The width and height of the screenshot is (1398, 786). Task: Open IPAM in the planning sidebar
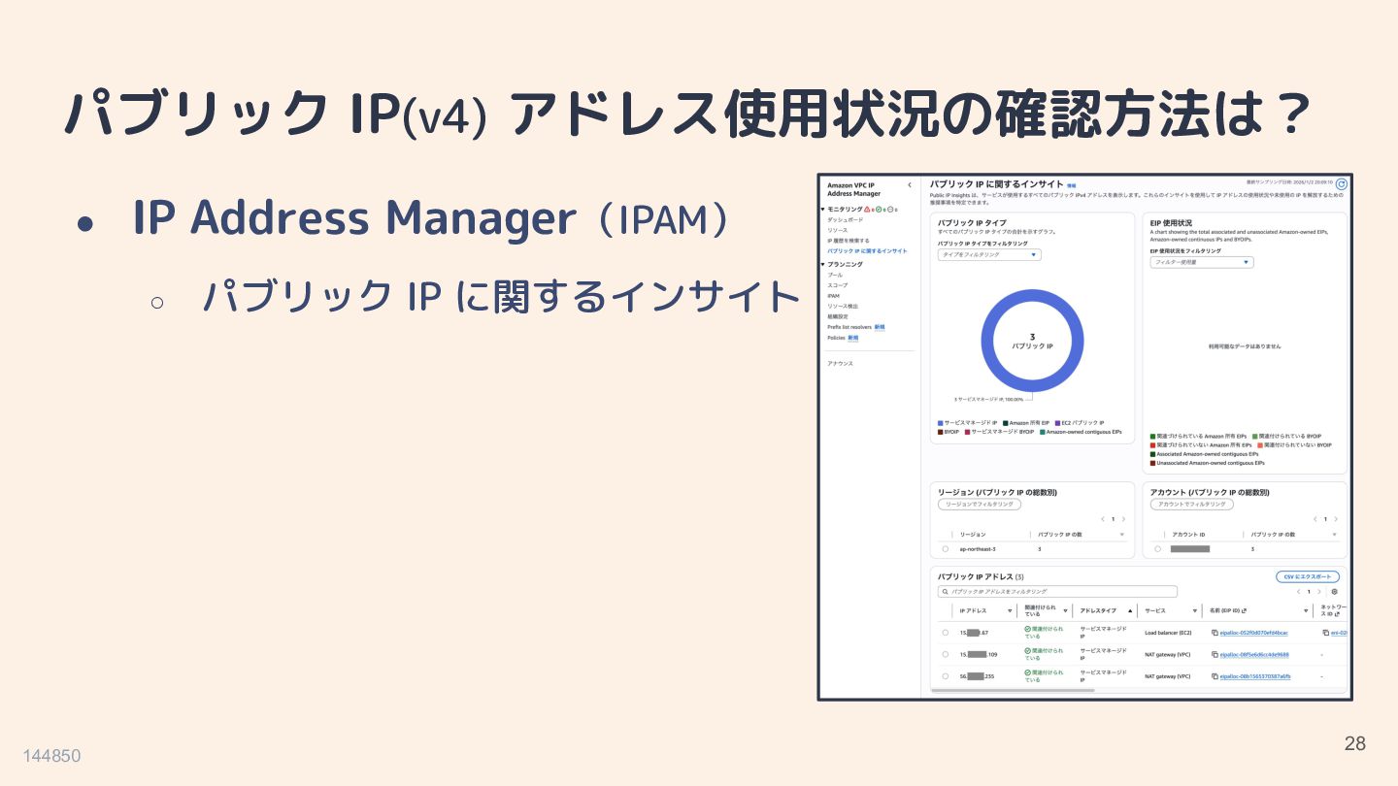834,296
